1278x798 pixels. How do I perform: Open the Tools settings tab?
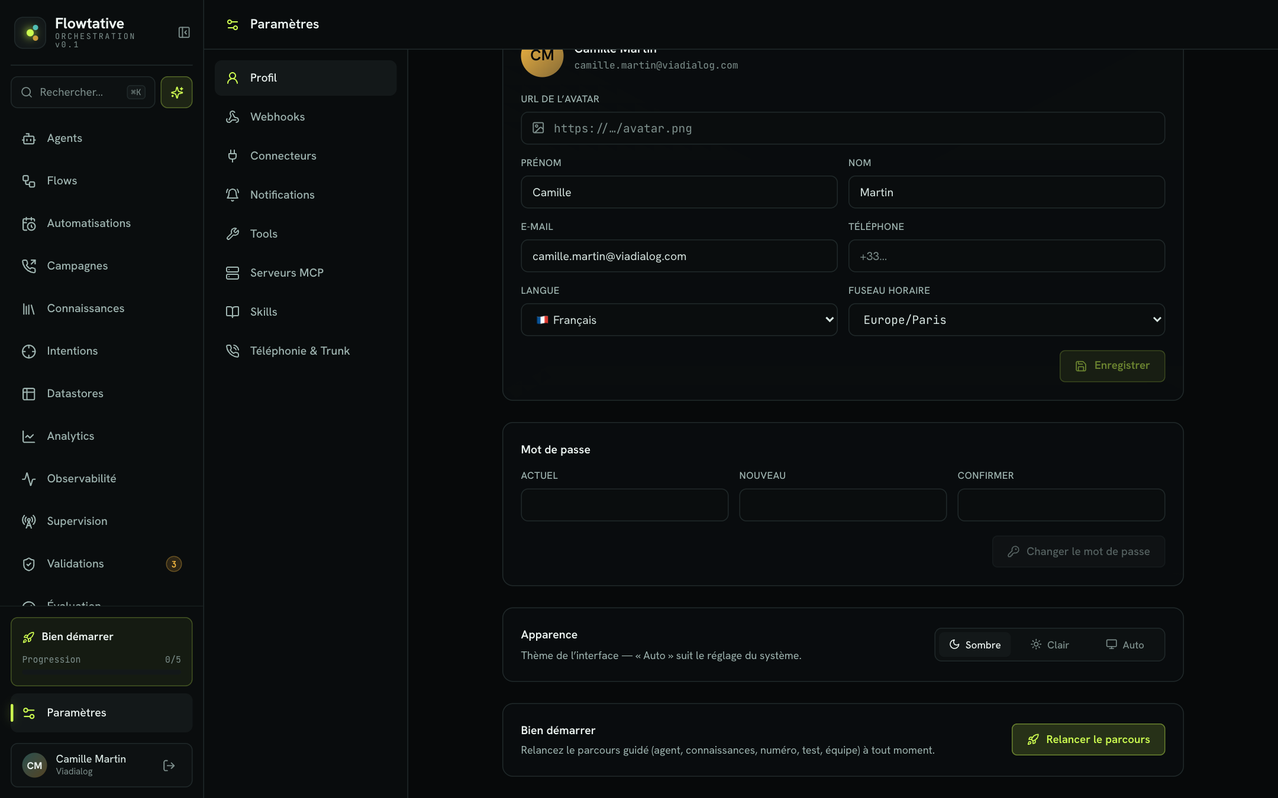pyautogui.click(x=305, y=234)
